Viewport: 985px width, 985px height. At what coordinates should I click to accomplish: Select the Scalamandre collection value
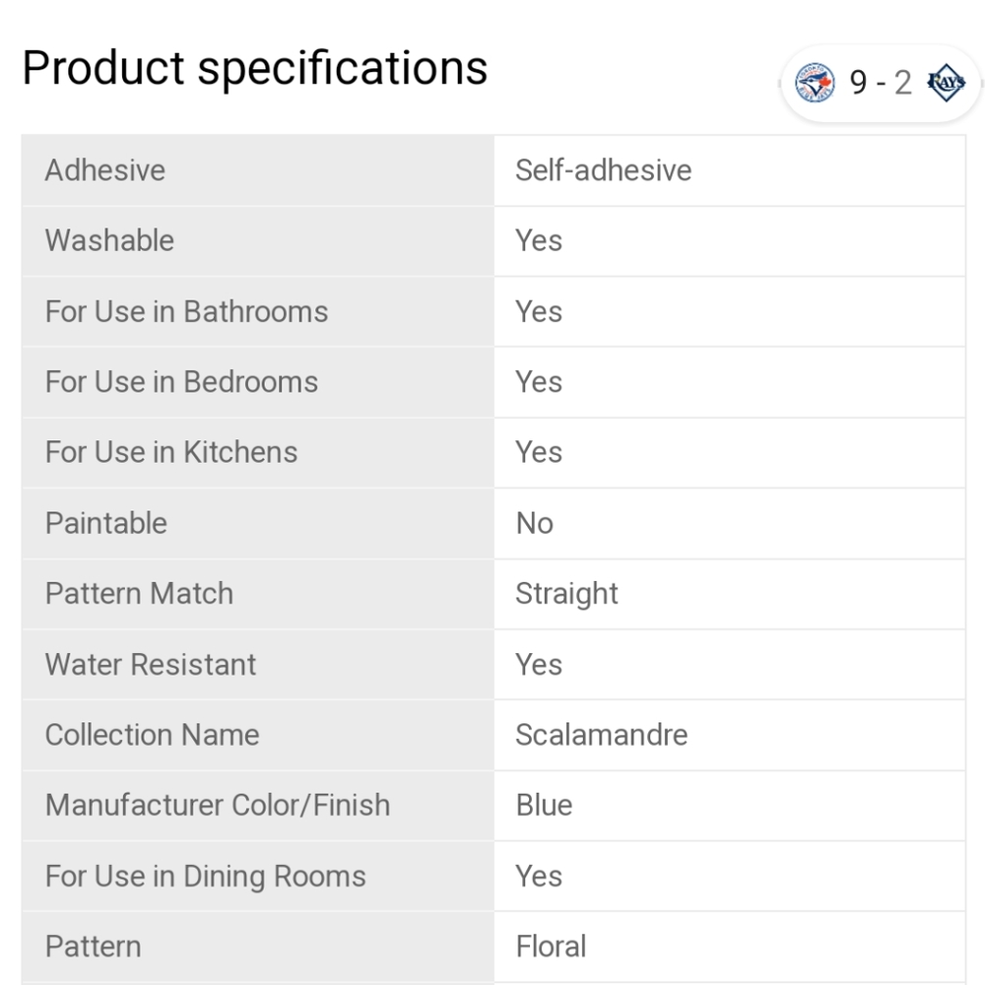coord(601,735)
